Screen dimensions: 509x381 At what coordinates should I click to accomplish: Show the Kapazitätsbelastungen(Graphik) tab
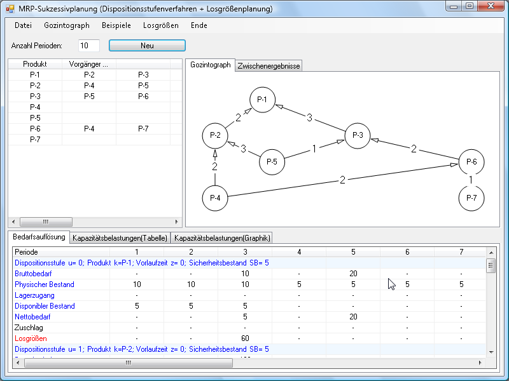222,238
